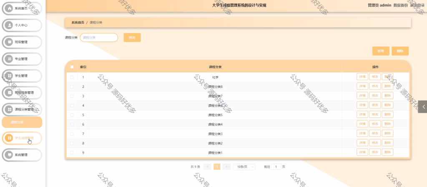Check the checkbox for row 课程分类8
This screenshot has width=427, height=187.
click(72, 87)
